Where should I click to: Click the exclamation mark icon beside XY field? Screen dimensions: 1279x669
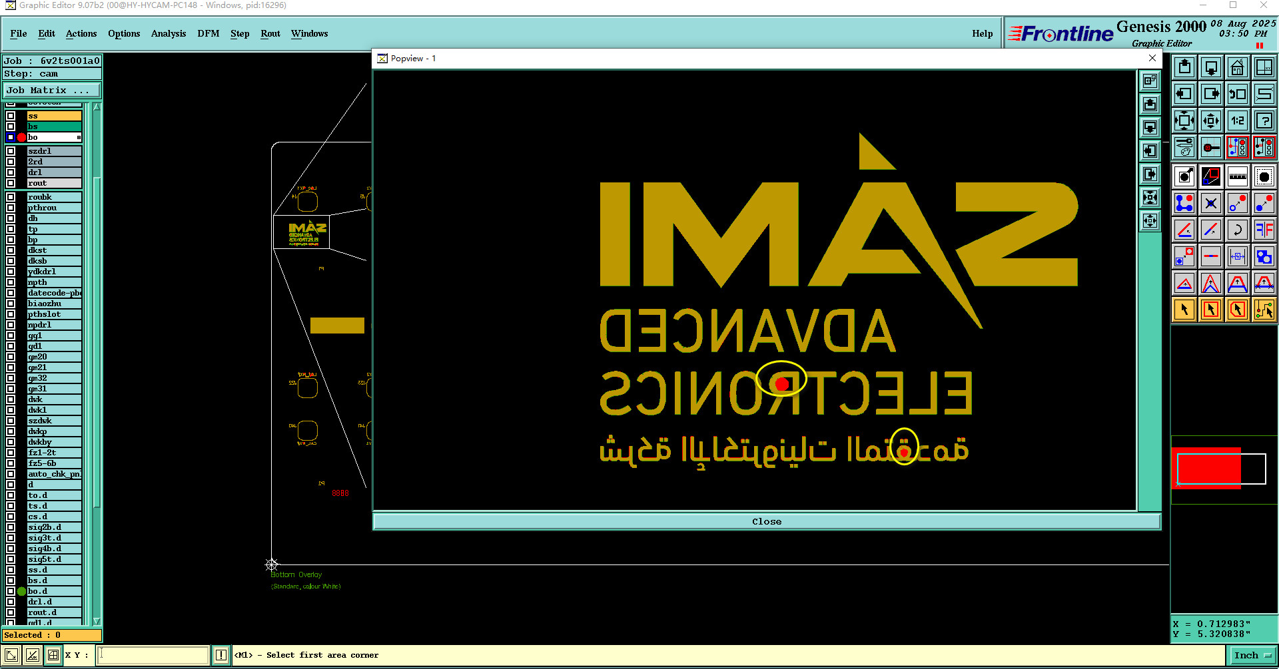tap(221, 655)
